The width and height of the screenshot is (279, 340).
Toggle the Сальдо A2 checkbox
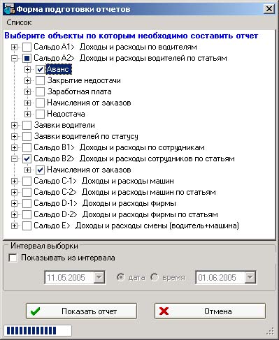[x=27, y=58]
